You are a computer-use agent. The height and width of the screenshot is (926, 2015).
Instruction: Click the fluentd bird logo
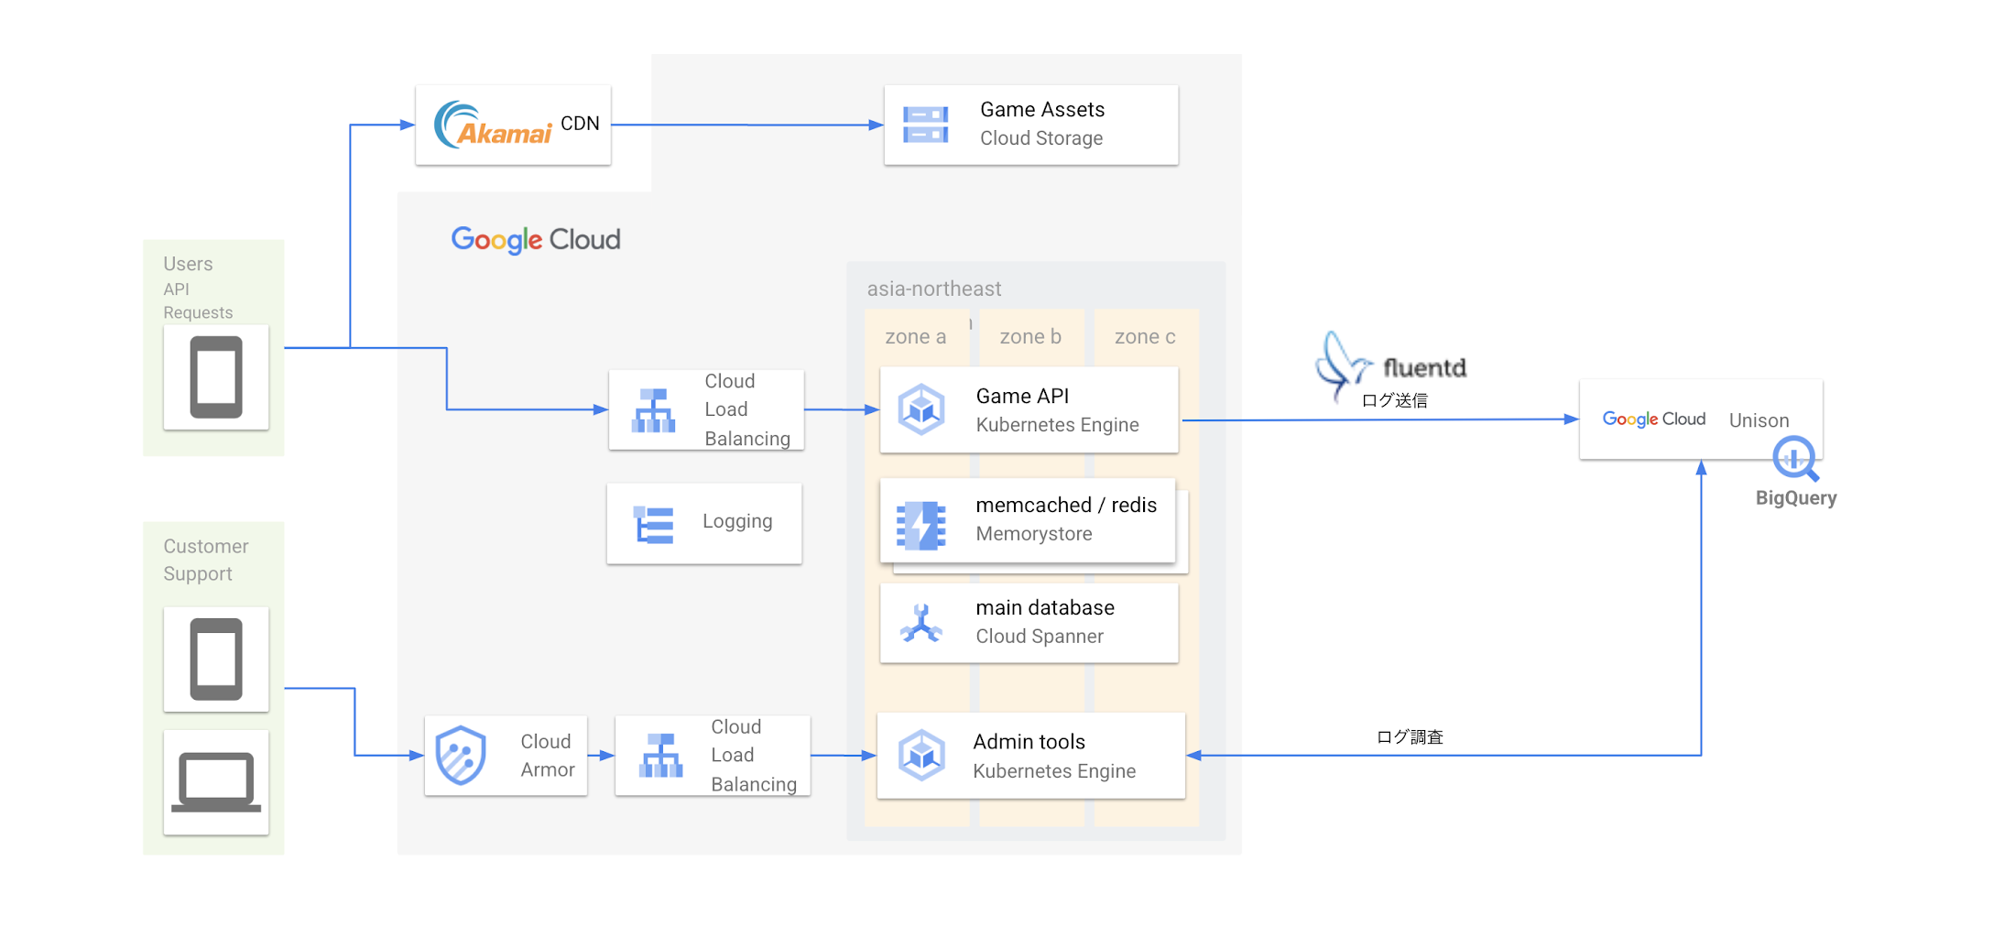click(1343, 367)
